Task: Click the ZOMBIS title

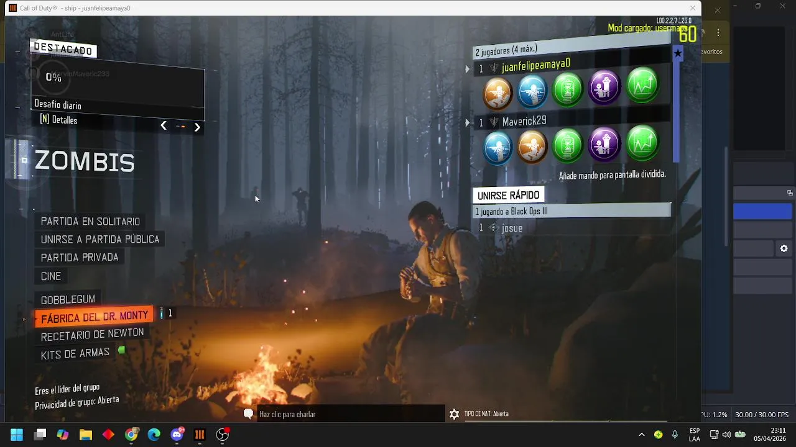Action: coord(85,162)
